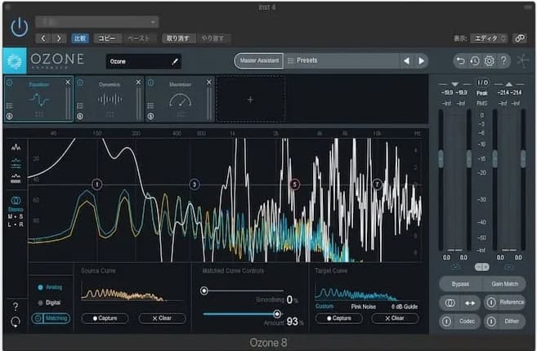Click the lower spectrum view icon
537x351 pixels.
point(16,179)
